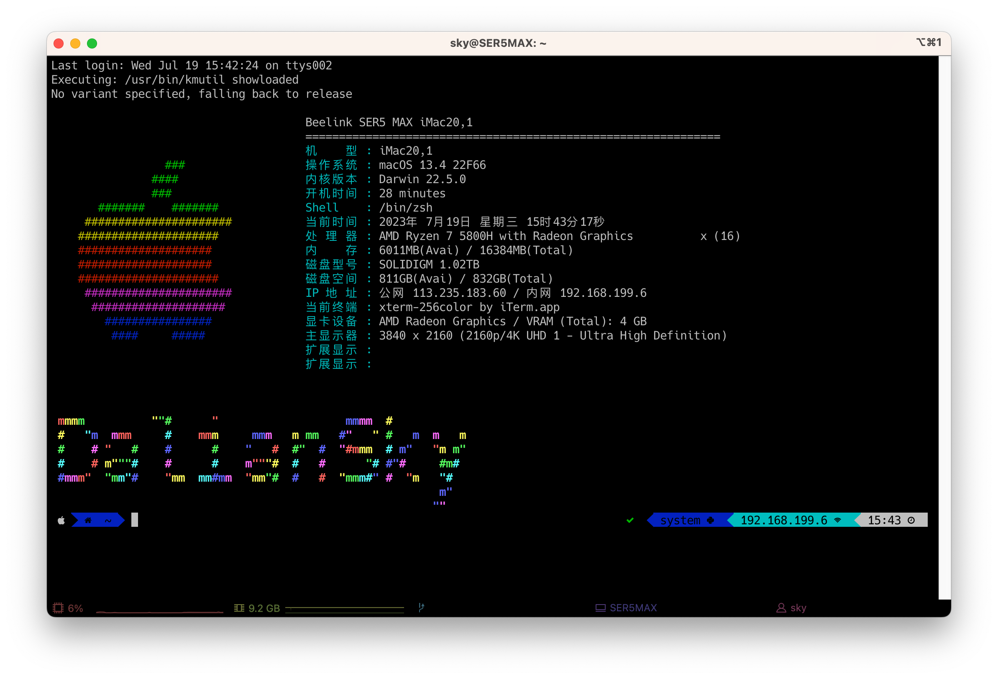Click the Apple logo in the prompt
This screenshot has height=679, width=998.
tap(61, 520)
